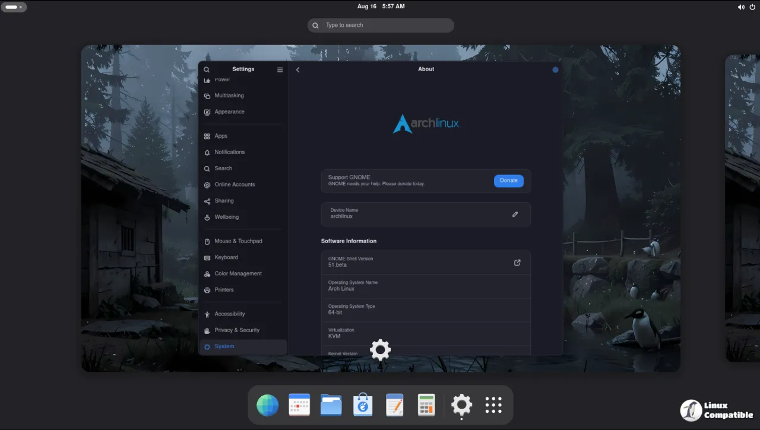Image resolution: width=760 pixels, height=430 pixels.
Task: Click the "KVM" virtualization value
Action: tap(334, 336)
